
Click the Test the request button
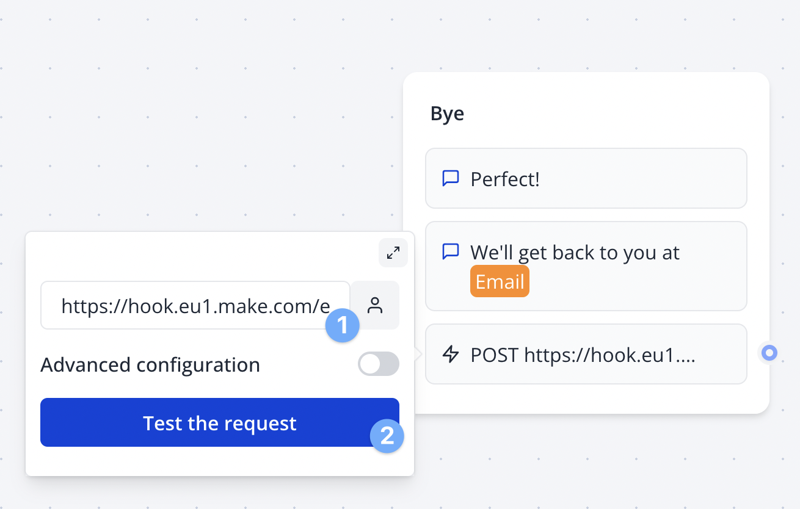pos(220,422)
